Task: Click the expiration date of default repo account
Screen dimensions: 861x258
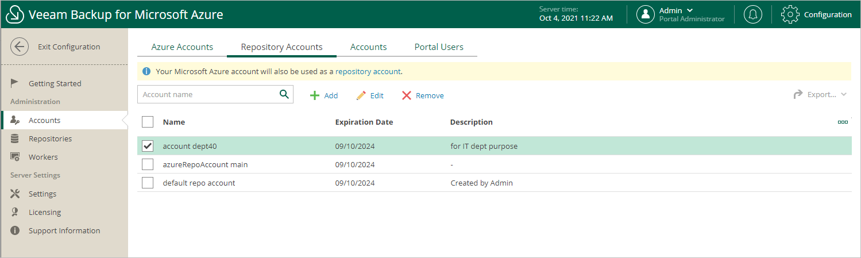Action: tap(355, 183)
